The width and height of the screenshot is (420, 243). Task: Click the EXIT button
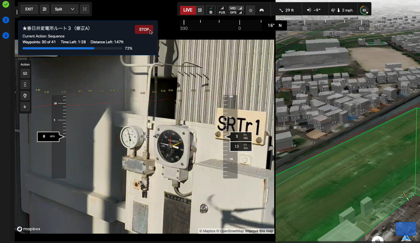tap(29, 9)
